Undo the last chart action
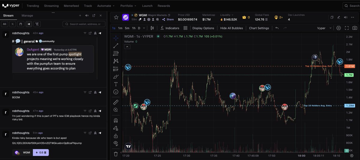The image size is (360, 160). coord(277,28)
